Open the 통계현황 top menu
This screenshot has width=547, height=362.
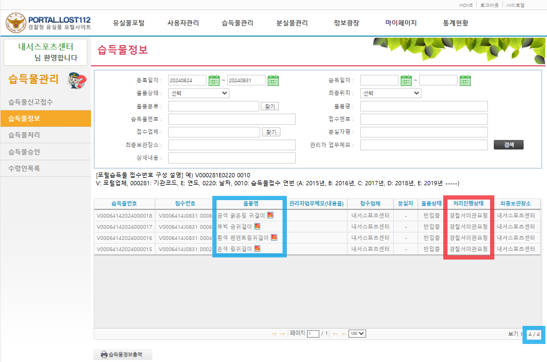click(x=455, y=23)
